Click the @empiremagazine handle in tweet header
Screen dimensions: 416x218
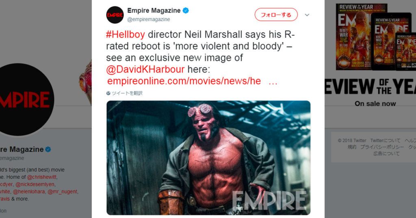pyautogui.click(x=149, y=19)
